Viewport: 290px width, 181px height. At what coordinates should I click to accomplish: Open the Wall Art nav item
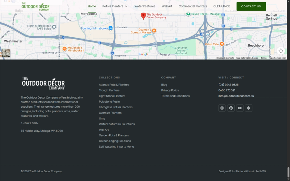[167, 6]
